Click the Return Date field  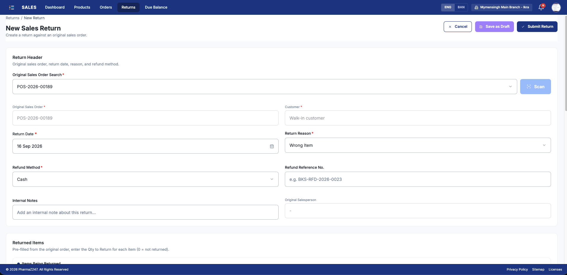[146, 146]
